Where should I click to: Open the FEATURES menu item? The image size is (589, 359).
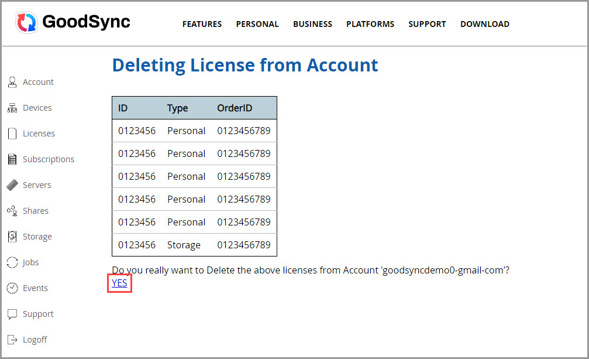click(x=202, y=24)
